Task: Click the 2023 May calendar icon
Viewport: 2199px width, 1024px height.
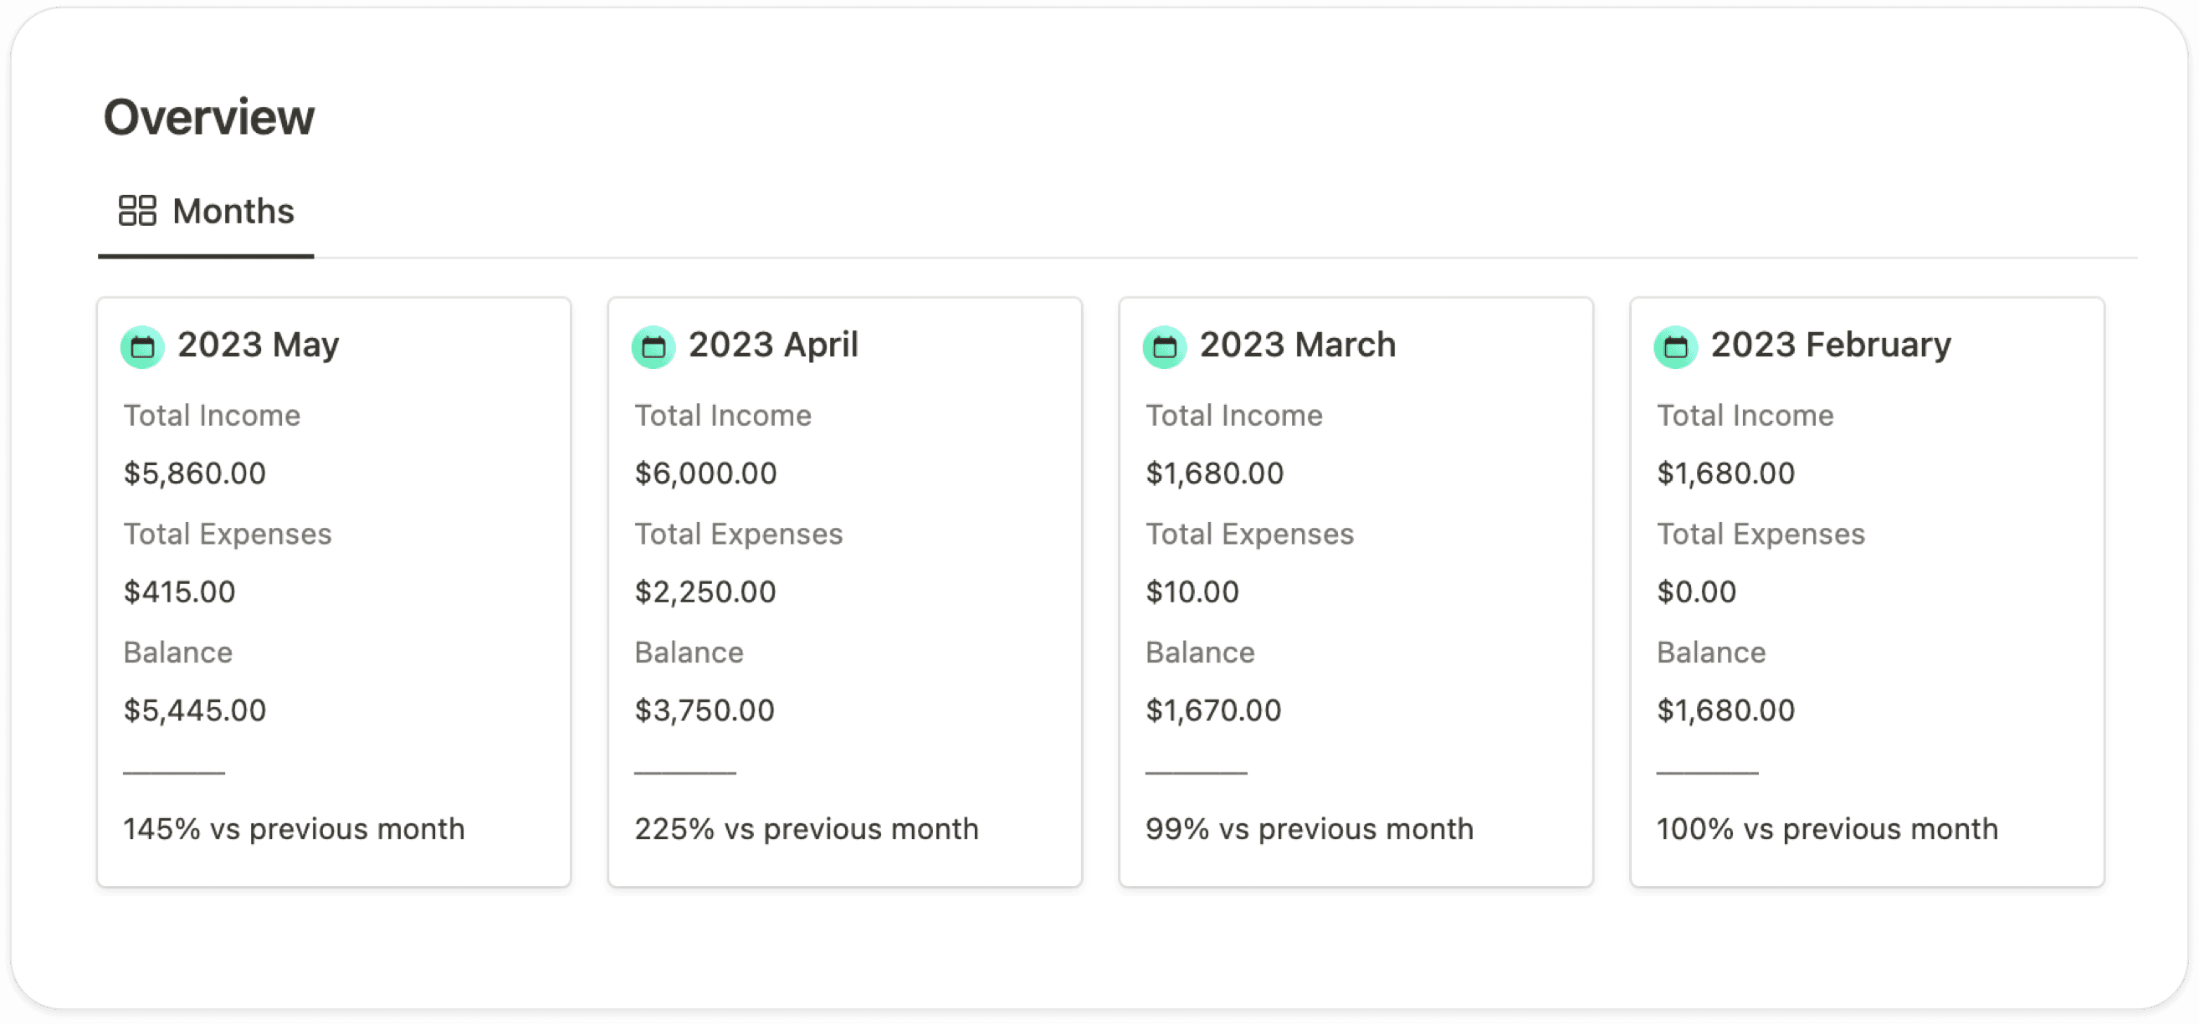Action: point(142,347)
